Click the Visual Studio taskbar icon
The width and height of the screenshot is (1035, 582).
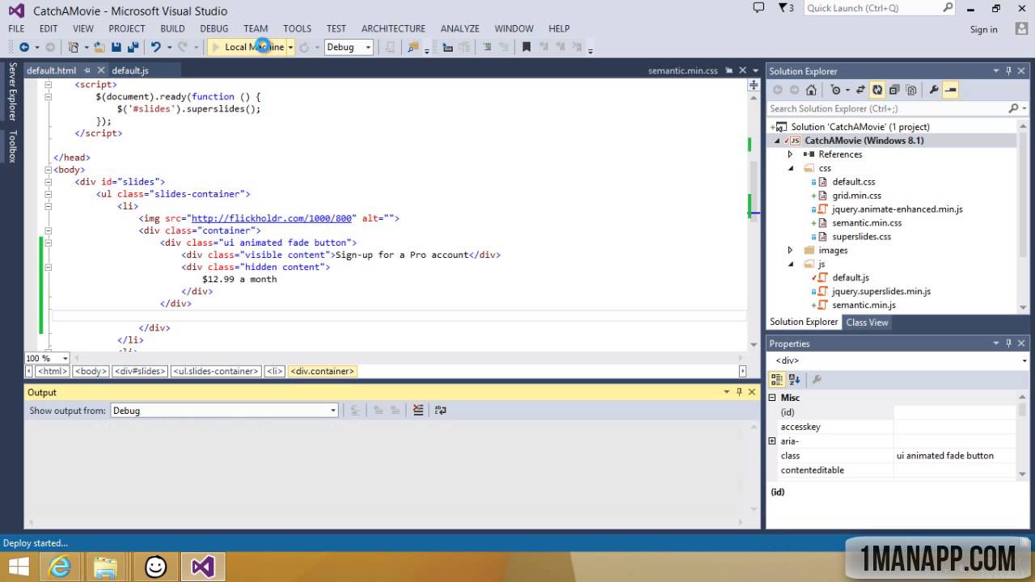pyautogui.click(x=202, y=567)
